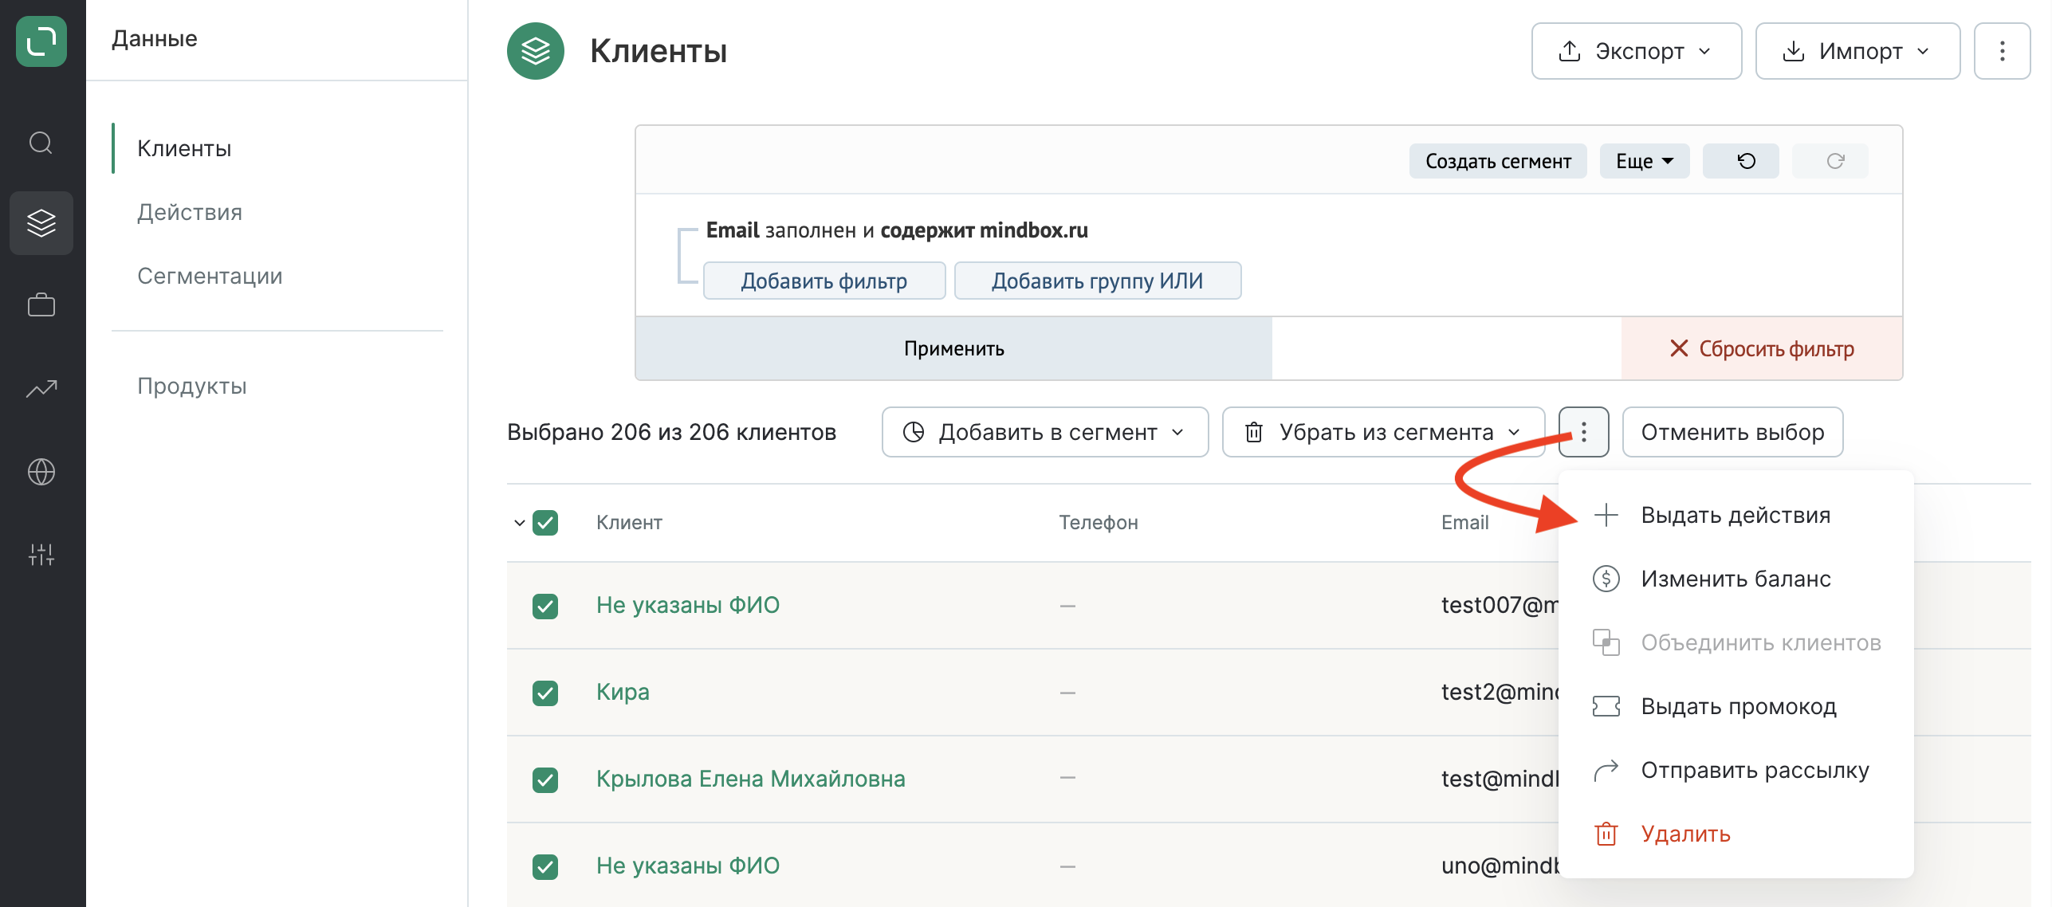Screen dimensions: 2052x907
Task: Uncheck the Не указаны ФИО row (uno@)
Action: coord(545,866)
